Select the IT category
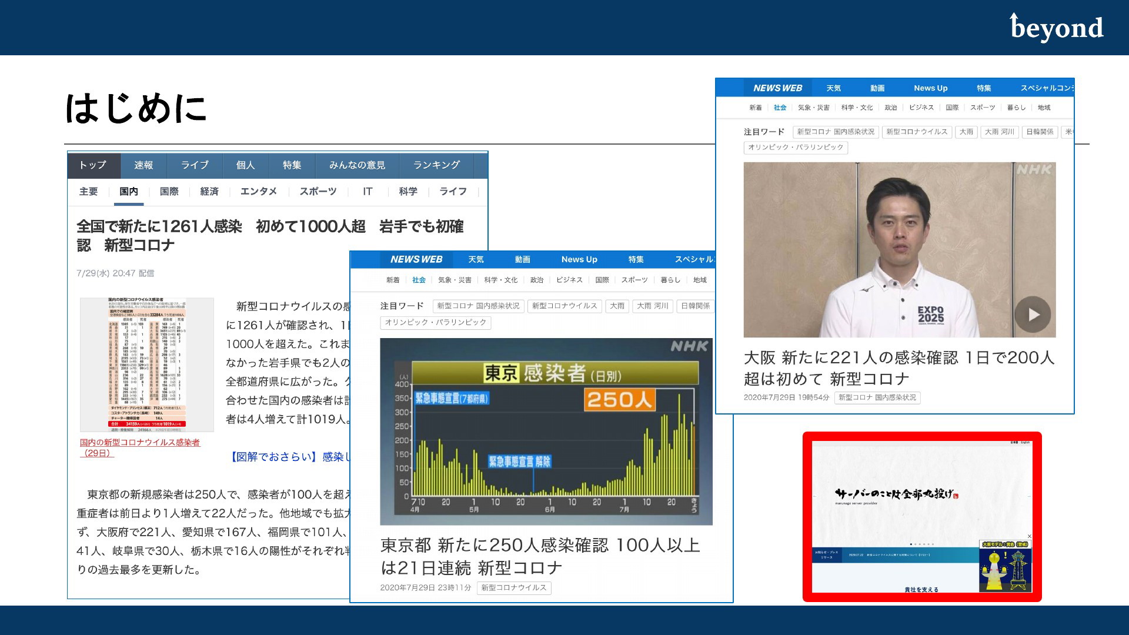Image resolution: width=1129 pixels, height=635 pixels. point(368,192)
